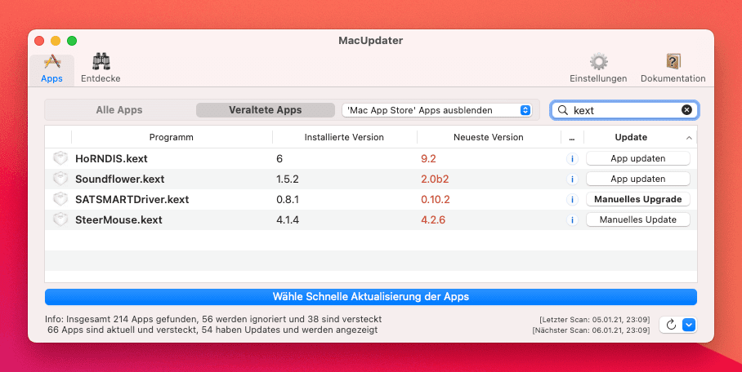
Task: Open 'Mac App Store' Apps ausblenden dropdown
Action: pos(436,110)
